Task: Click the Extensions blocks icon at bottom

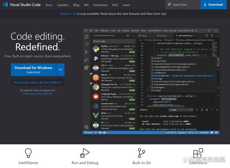Action: [x=198, y=153]
